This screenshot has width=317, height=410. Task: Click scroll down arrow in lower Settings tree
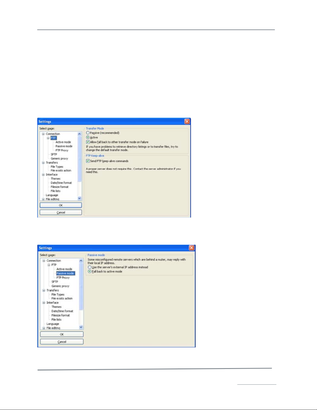tap(81, 327)
